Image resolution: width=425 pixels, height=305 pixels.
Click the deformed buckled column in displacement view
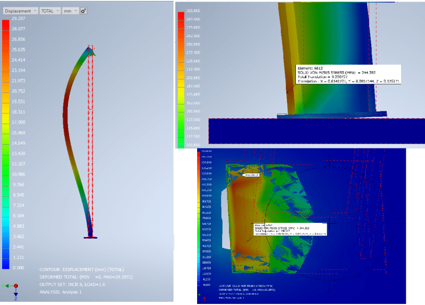pos(65,116)
